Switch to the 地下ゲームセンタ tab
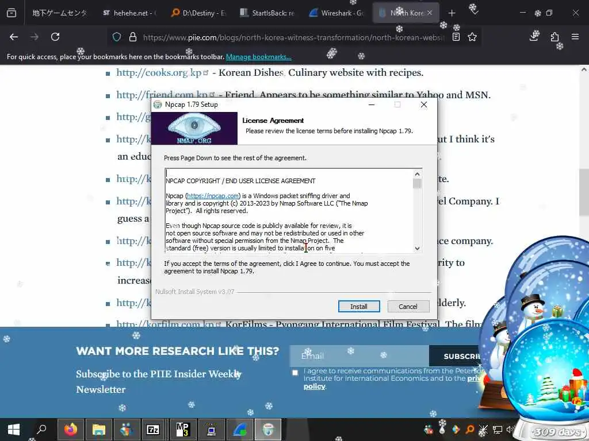Image resolution: width=589 pixels, height=441 pixels. pyautogui.click(x=59, y=13)
